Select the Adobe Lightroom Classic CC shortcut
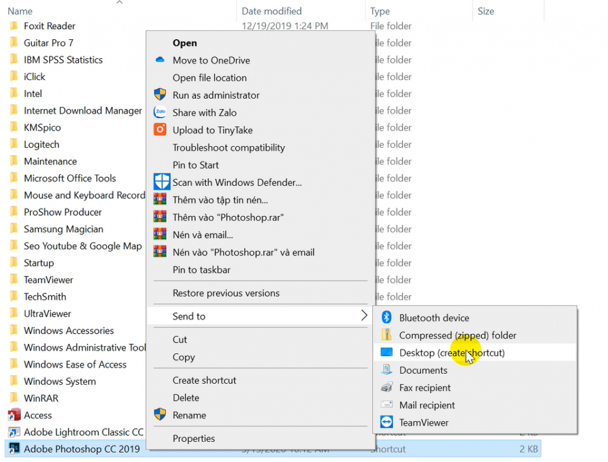The image size is (608, 462). click(x=83, y=432)
